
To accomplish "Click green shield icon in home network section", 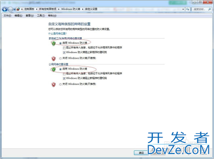I will pos(53,43).
